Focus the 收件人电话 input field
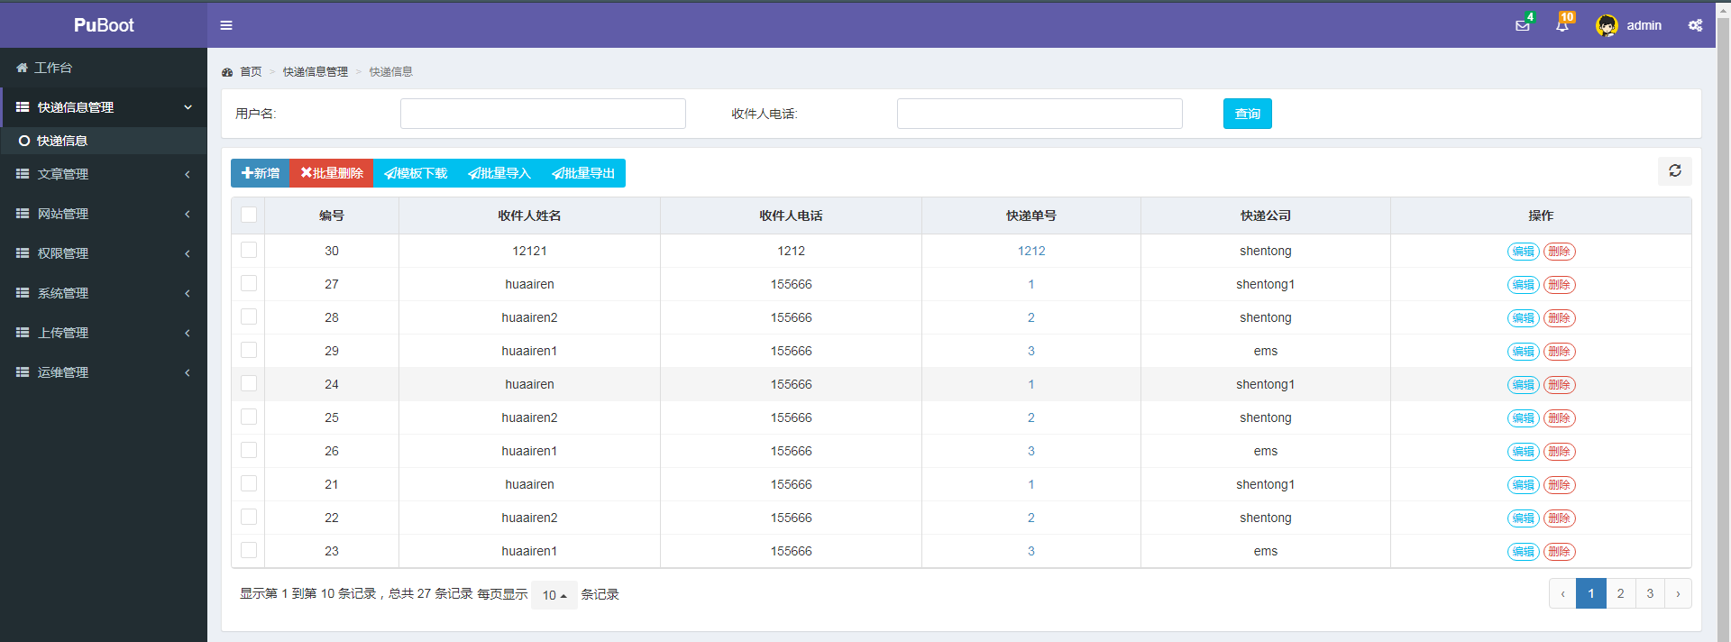 (x=1040, y=114)
